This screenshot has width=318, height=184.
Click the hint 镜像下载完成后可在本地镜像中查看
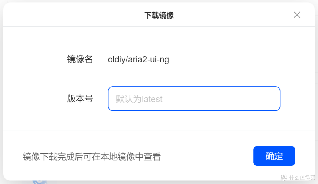pos(92,156)
